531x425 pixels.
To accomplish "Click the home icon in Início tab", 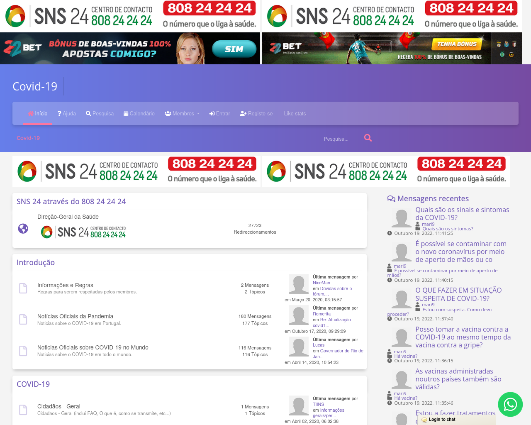I will point(31,113).
